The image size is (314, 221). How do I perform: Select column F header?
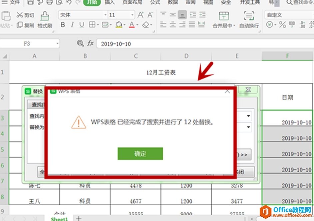(287, 56)
